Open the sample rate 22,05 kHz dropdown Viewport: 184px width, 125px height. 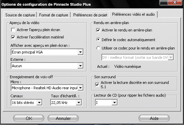point(66,103)
